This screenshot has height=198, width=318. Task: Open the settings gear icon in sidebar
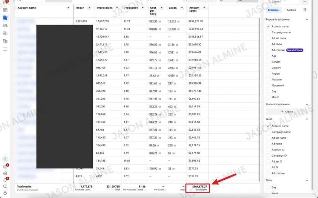click(5, 173)
